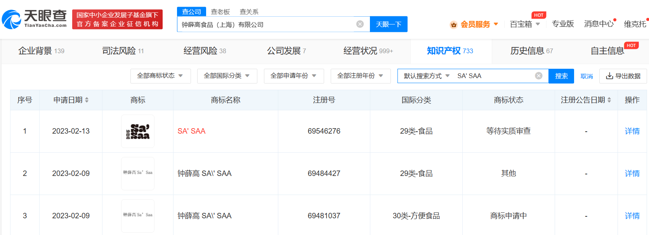Click the export data download icon
Image resolution: width=649 pixels, height=235 pixels.
pos(609,76)
